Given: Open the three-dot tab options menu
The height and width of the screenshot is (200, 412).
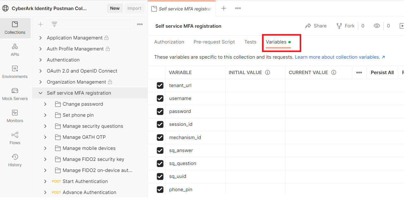Looking at the screenshot, I should click(238, 9).
